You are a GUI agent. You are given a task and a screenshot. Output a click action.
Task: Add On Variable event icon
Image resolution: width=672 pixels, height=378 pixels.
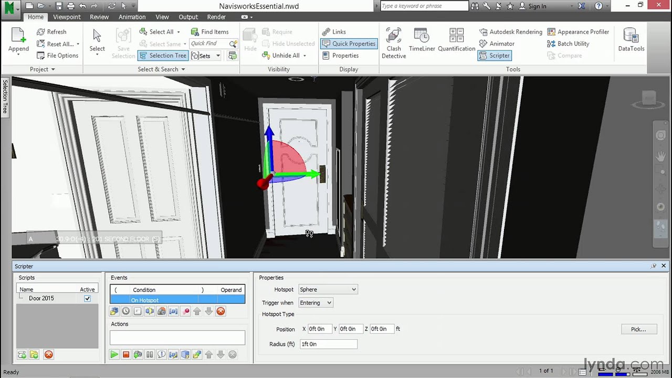pyautogui.click(x=173, y=311)
